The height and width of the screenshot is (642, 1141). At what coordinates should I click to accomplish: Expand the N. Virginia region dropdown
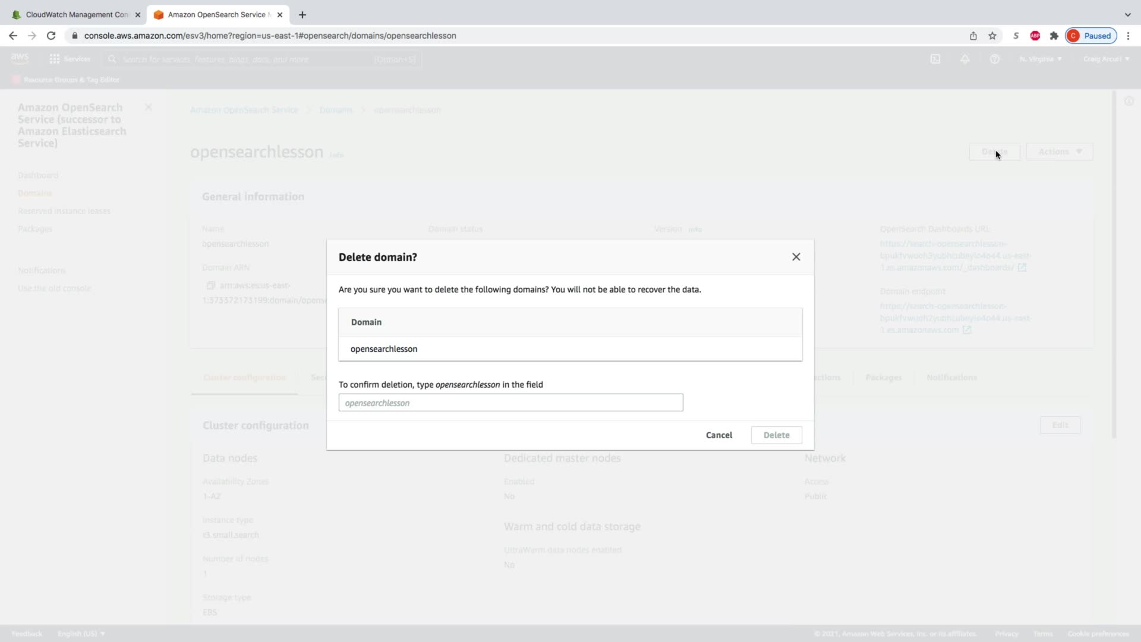[1040, 59]
